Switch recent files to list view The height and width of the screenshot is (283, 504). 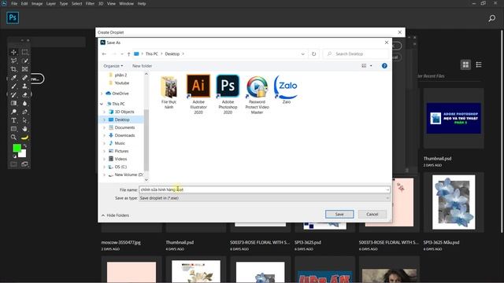pyautogui.click(x=479, y=64)
